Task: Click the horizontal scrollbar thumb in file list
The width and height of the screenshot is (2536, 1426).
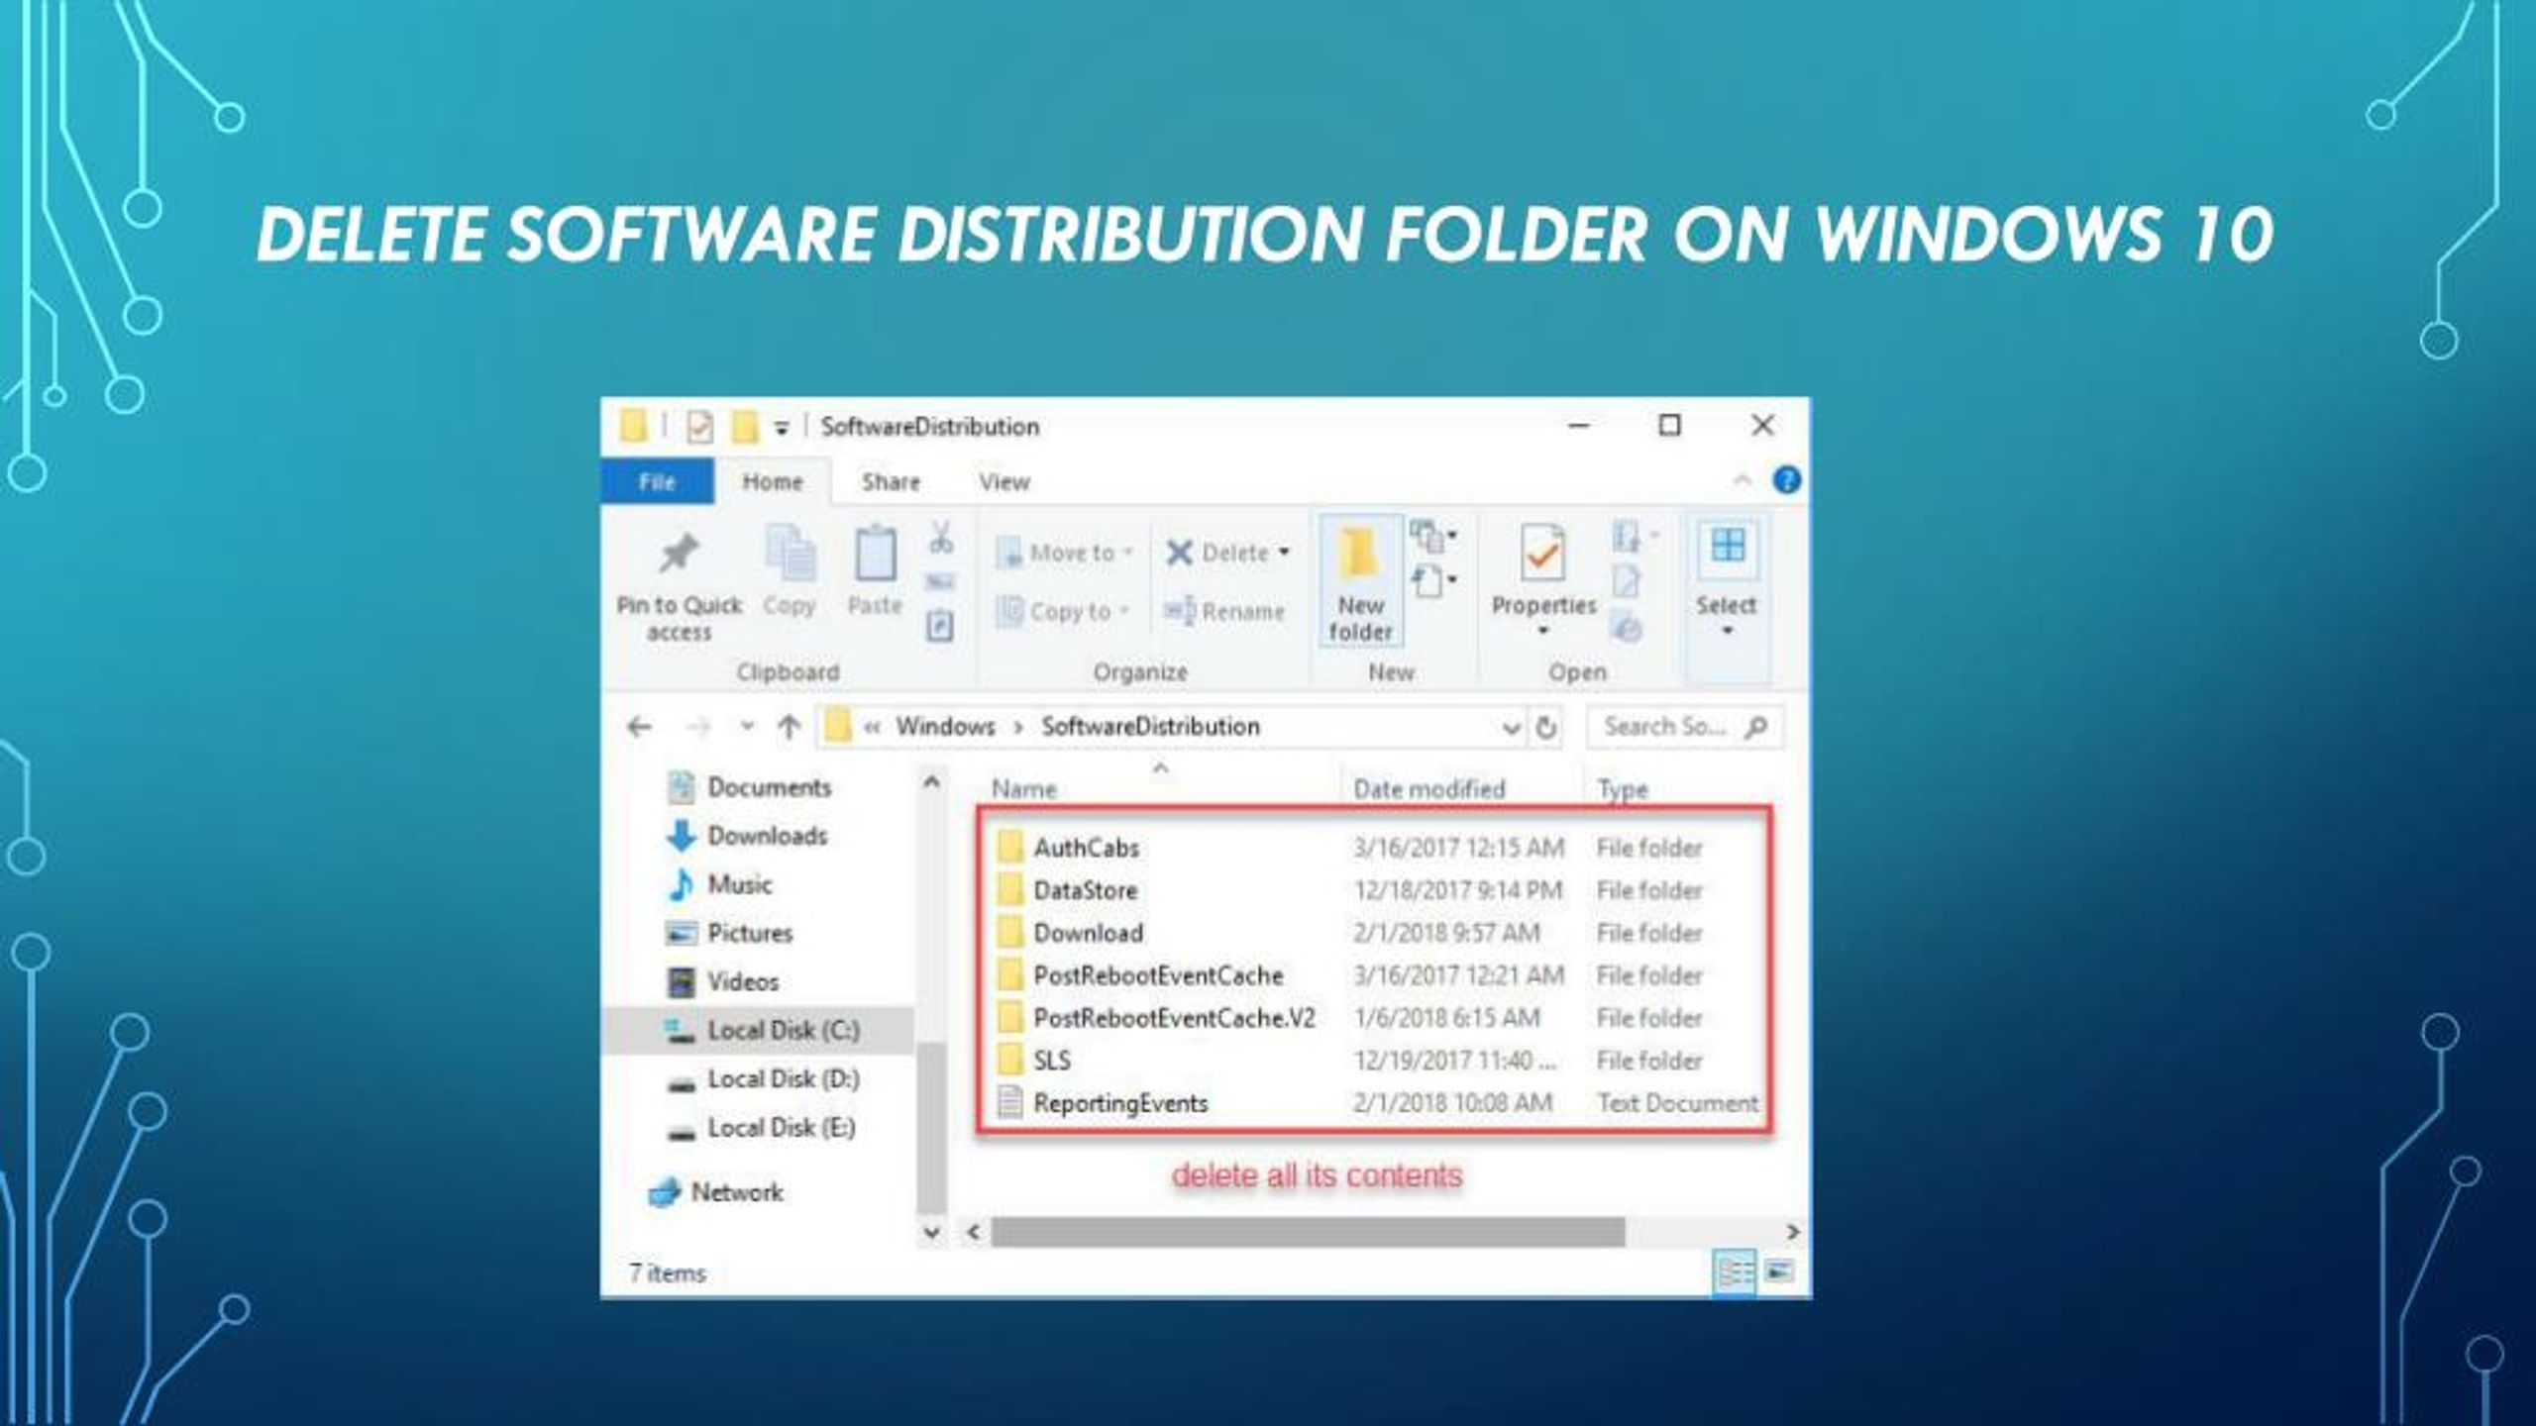Action: pyautogui.click(x=1308, y=1232)
